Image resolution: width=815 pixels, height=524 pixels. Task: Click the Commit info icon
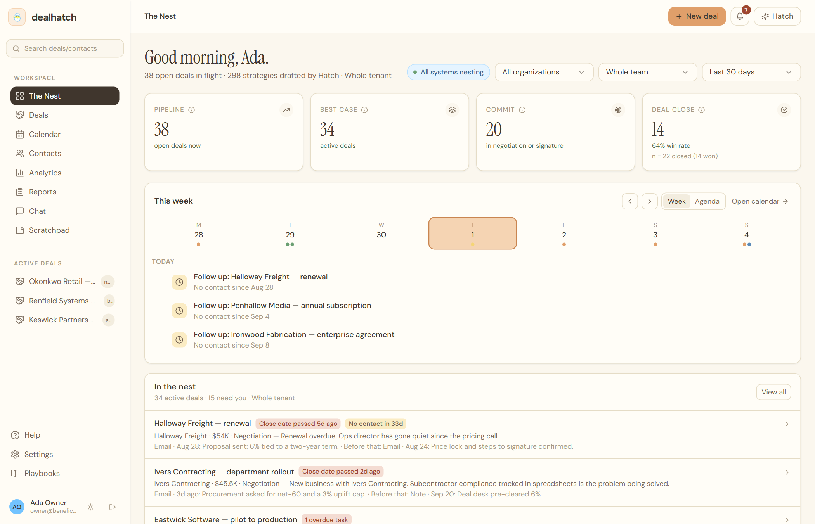[x=522, y=110]
